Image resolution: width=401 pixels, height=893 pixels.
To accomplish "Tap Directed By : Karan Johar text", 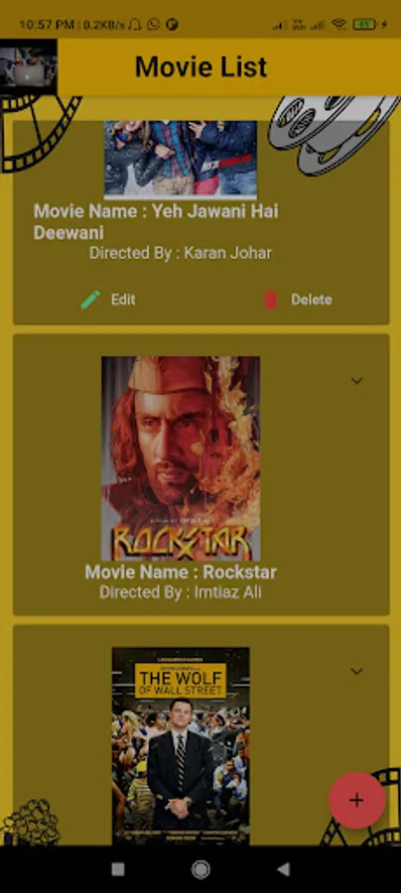I will click(x=181, y=253).
